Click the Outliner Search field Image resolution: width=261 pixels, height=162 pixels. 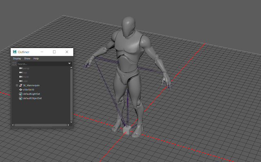42,64
